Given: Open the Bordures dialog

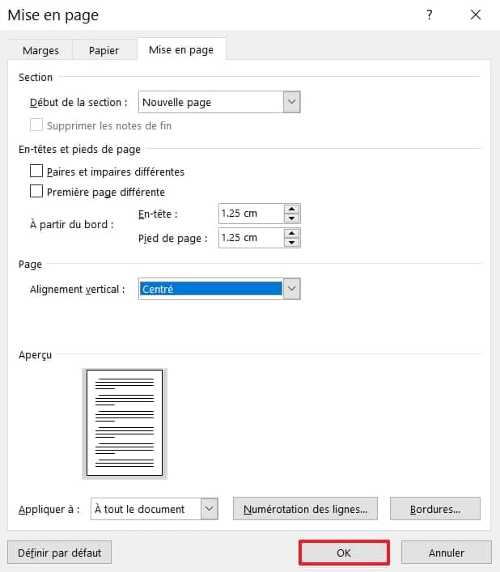Looking at the screenshot, I should point(435,509).
